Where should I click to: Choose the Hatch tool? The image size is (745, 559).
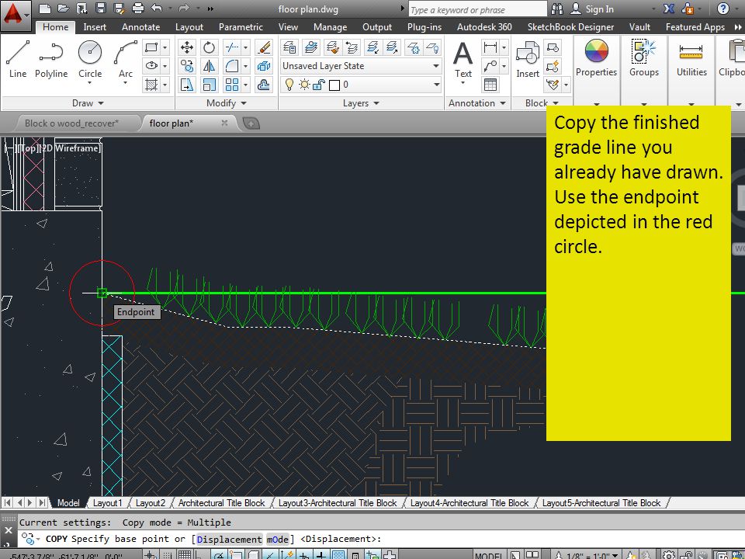coord(151,85)
